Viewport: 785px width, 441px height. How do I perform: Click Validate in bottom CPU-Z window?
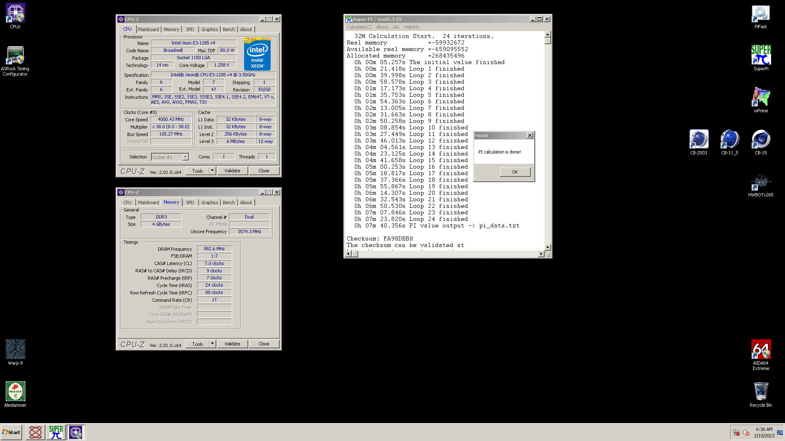tap(232, 344)
